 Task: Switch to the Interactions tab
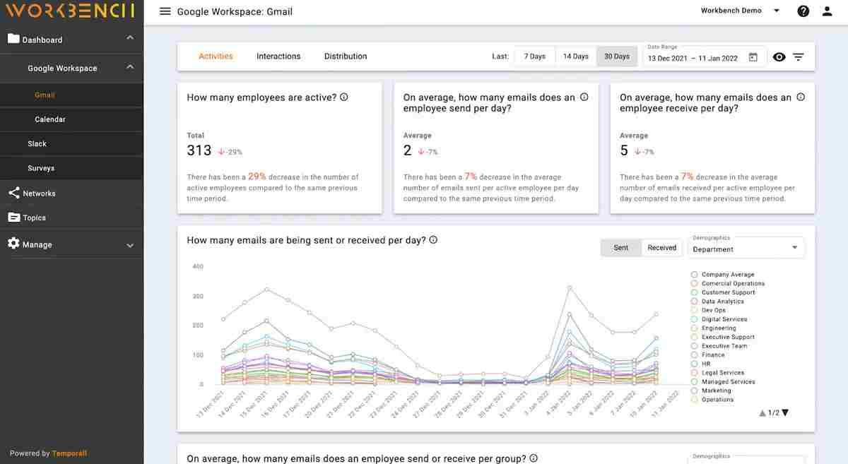click(x=278, y=56)
